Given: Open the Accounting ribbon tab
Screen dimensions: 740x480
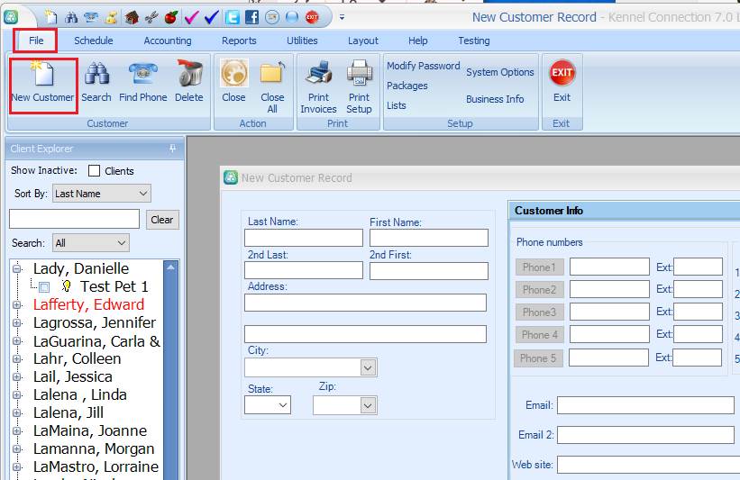Looking at the screenshot, I should [168, 41].
